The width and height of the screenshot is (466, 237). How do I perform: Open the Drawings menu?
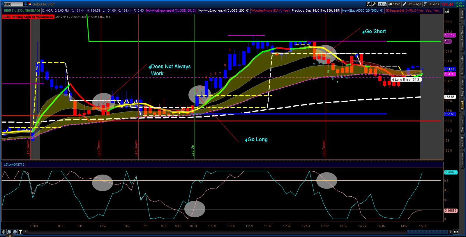tap(412, 4)
